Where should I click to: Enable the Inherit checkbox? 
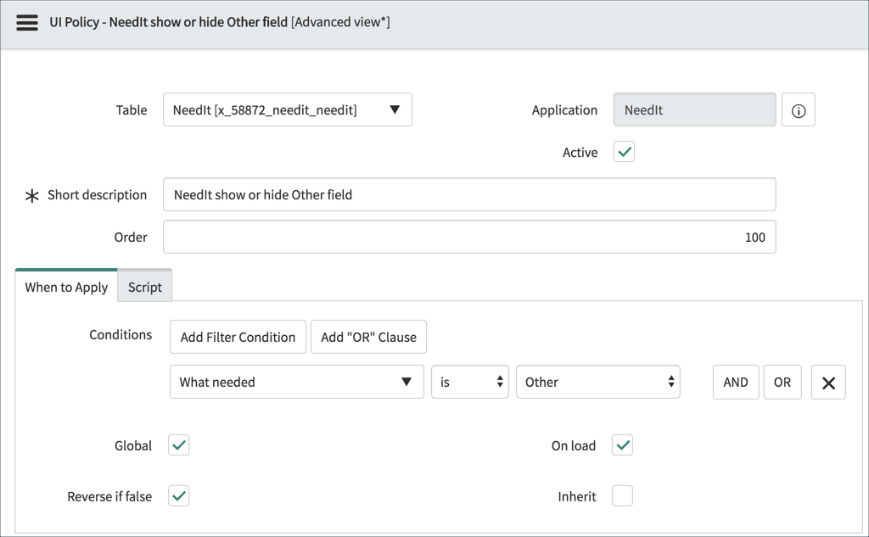pos(622,495)
